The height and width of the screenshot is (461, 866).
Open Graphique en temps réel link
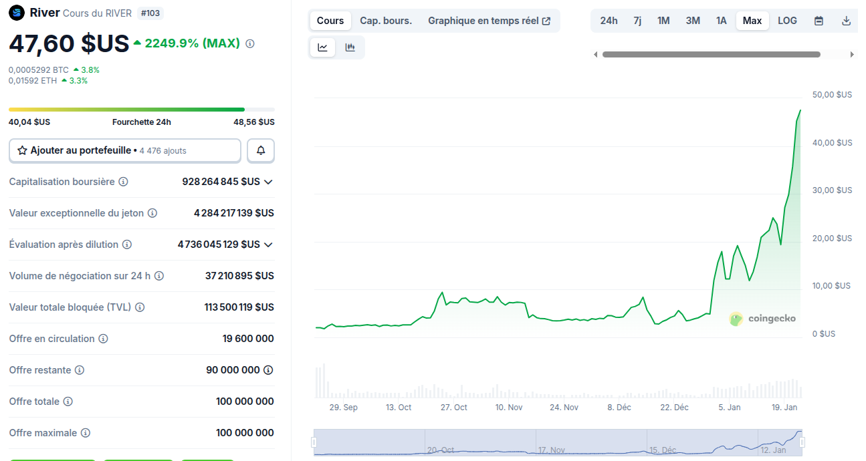489,21
